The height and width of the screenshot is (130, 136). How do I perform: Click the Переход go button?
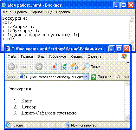[x=101, y=77]
